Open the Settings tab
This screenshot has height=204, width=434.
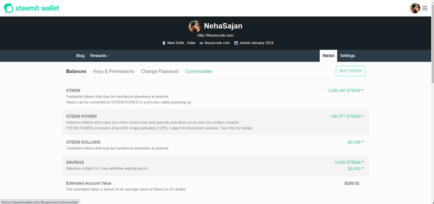pyautogui.click(x=348, y=56)
